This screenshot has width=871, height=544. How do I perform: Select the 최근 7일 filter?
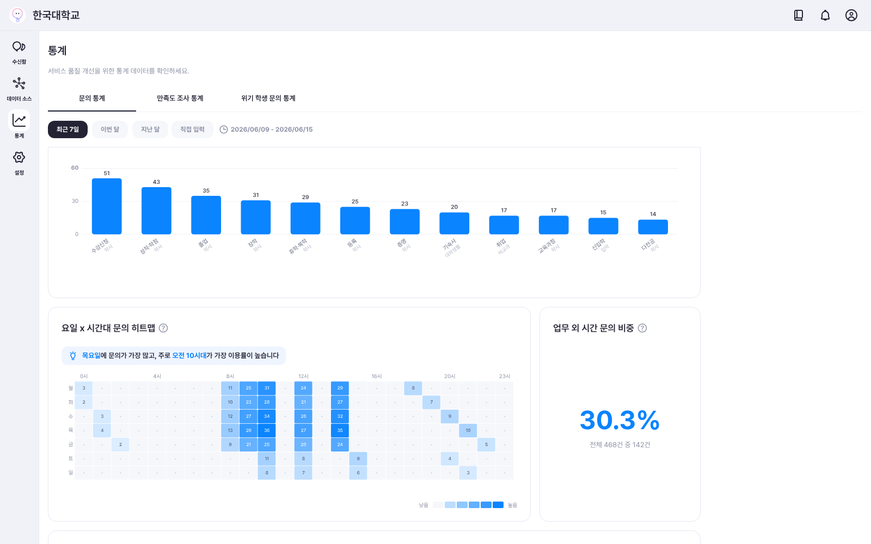tap(68, 129)
